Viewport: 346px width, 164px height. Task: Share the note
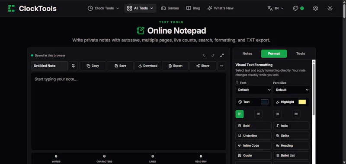point(203,66)
